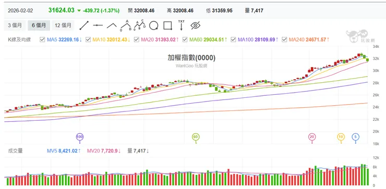
Task: Uncheck the MA240 moving average checkbox
Action: 284,40
